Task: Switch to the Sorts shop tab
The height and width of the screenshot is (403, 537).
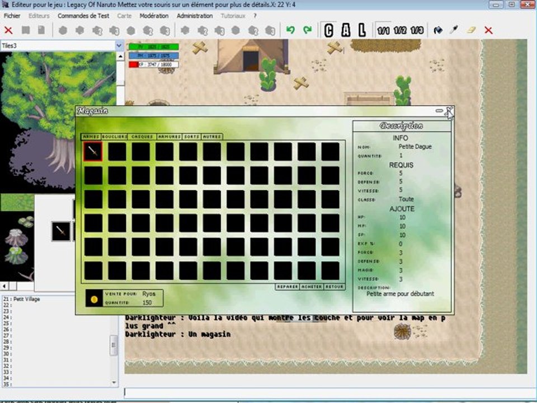Action: tap(192, 137)
